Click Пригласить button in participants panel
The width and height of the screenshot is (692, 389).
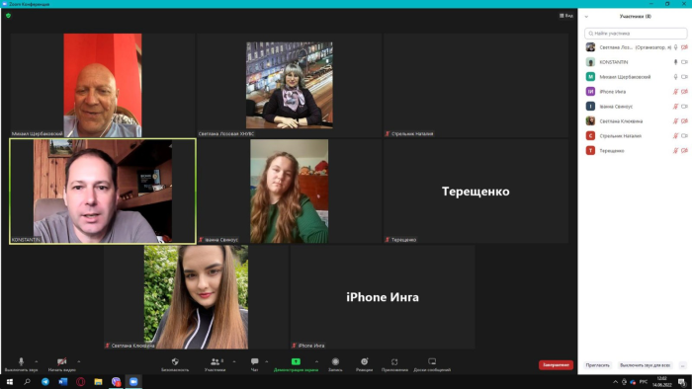[x=597, y=365]
